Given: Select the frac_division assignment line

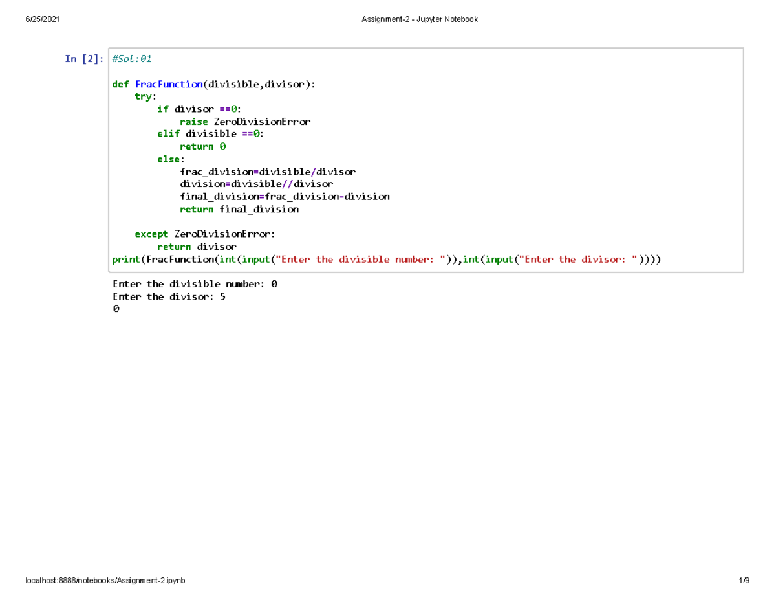Looking at the screenshot, I should 267,171.
